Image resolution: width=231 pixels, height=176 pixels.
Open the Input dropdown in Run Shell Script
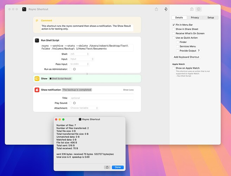tap(82, 59)
